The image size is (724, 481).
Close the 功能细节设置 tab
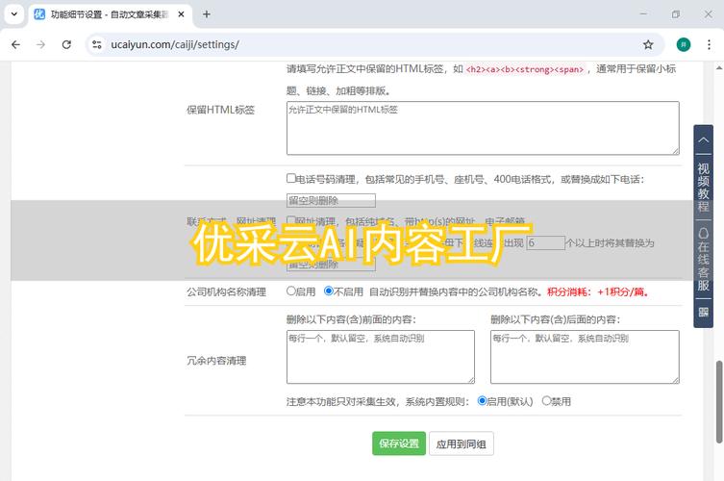(181, 14)
